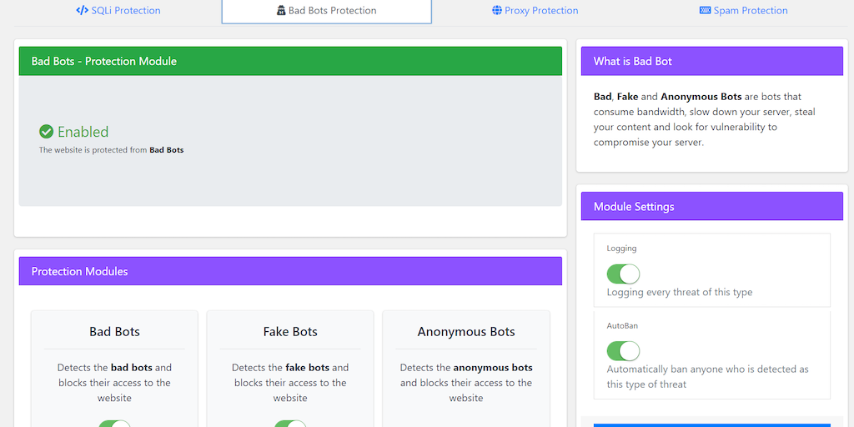Toggle the Bad Bots detection switch
This screenshot has width=854, height=427.
(x=114, y=424)
